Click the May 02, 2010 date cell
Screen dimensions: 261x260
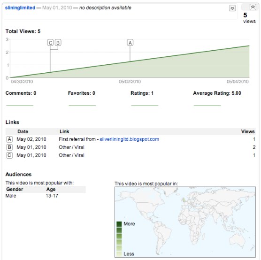pos(31,139)
